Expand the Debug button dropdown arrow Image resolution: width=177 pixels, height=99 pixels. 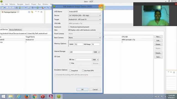(35, 8)
